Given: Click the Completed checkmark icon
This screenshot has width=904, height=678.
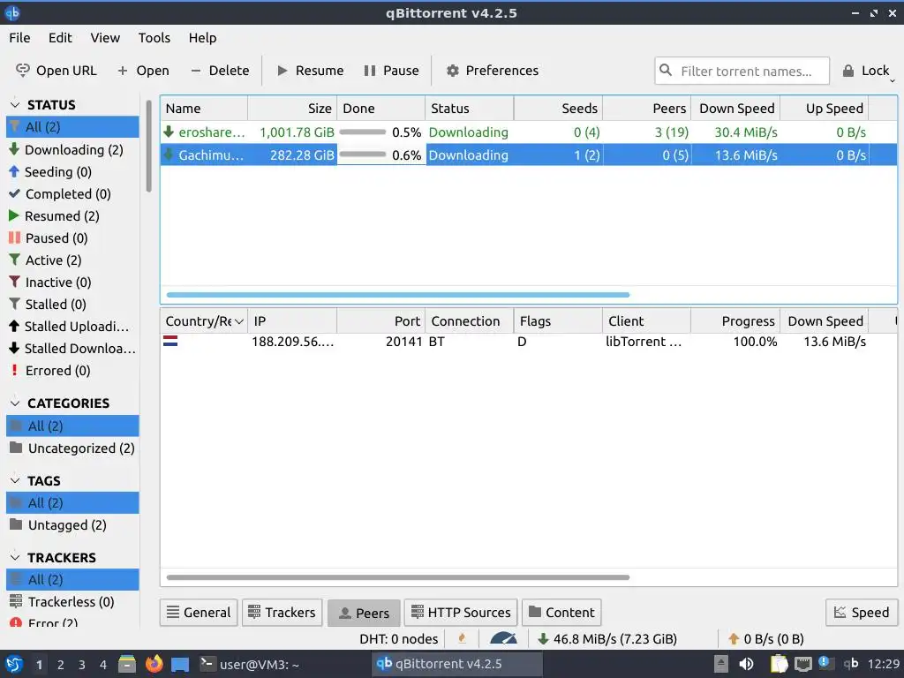Looking at the screenshot, I should tap(14, 193).
